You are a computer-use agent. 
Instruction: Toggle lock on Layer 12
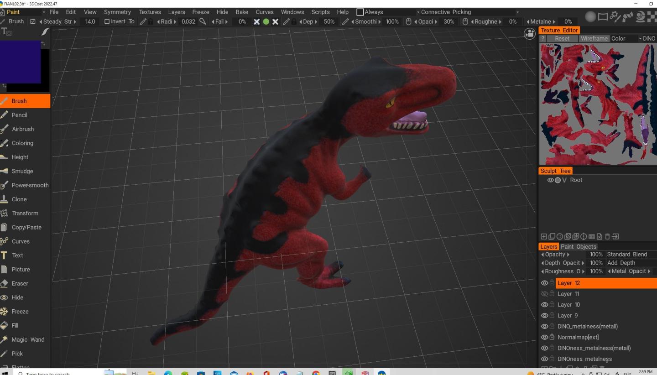552,283
